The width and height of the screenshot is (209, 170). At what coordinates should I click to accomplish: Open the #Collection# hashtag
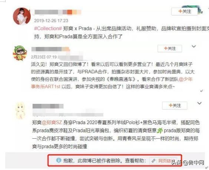tap(48, 28)
